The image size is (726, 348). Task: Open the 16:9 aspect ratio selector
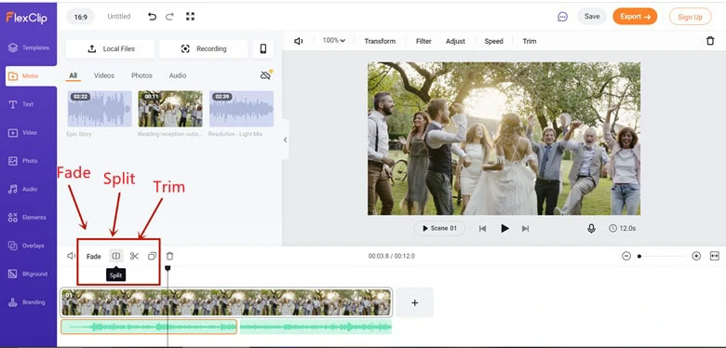(81, 17)
